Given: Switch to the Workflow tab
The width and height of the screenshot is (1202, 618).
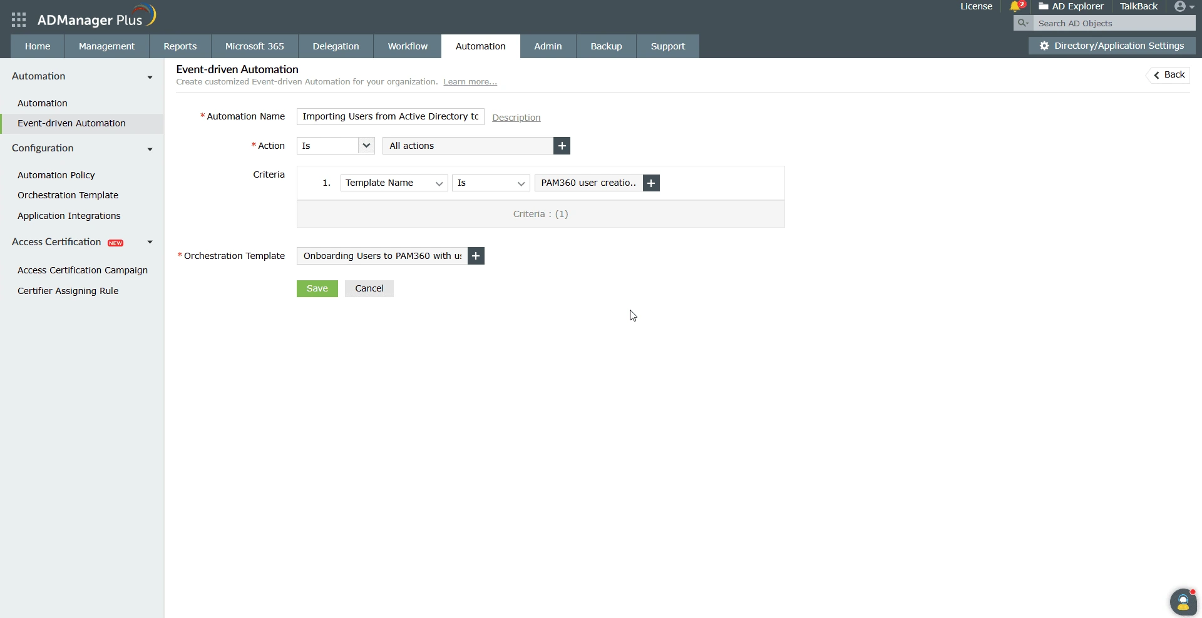Looking at the screenshot, I should pos(407,46).
